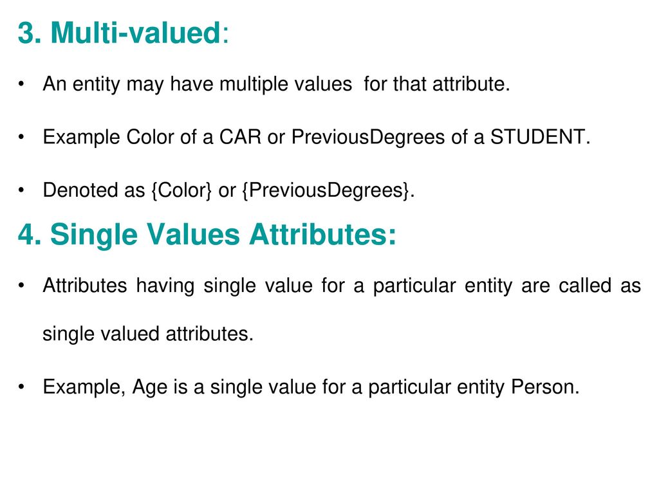The height and width of the screenshot is (494, 659).
Task: Click the bullet before 'Example Color of a CAR'
Action: click(x=21, y=137)
